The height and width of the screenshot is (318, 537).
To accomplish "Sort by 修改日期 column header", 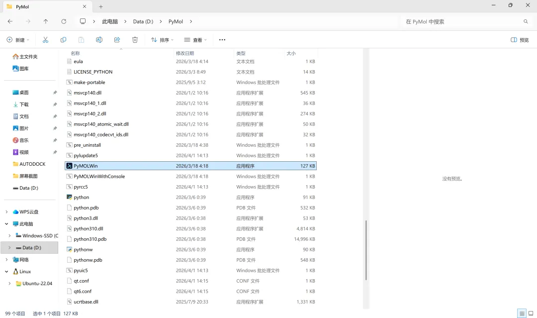I will tap(185, 53).
